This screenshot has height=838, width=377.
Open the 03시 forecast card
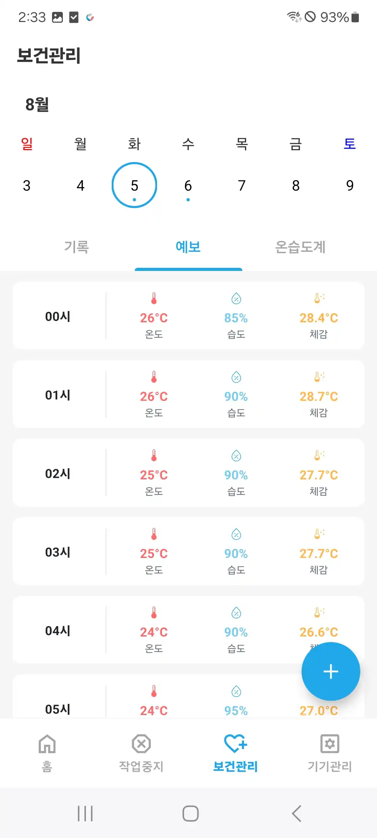(188, 552)
